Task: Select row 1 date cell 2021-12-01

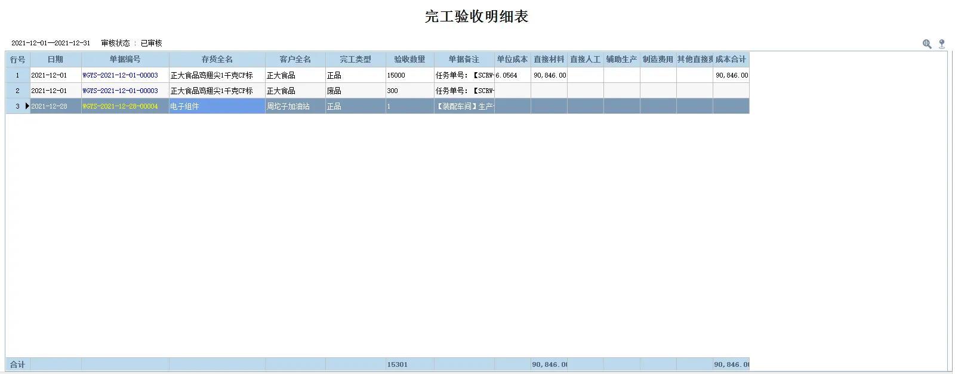Action: pyautogui.click(x=56, y=75)
